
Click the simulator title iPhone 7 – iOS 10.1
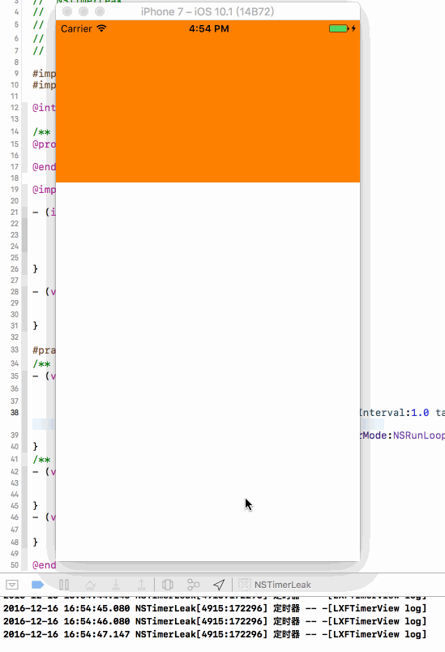click(208, 11)
